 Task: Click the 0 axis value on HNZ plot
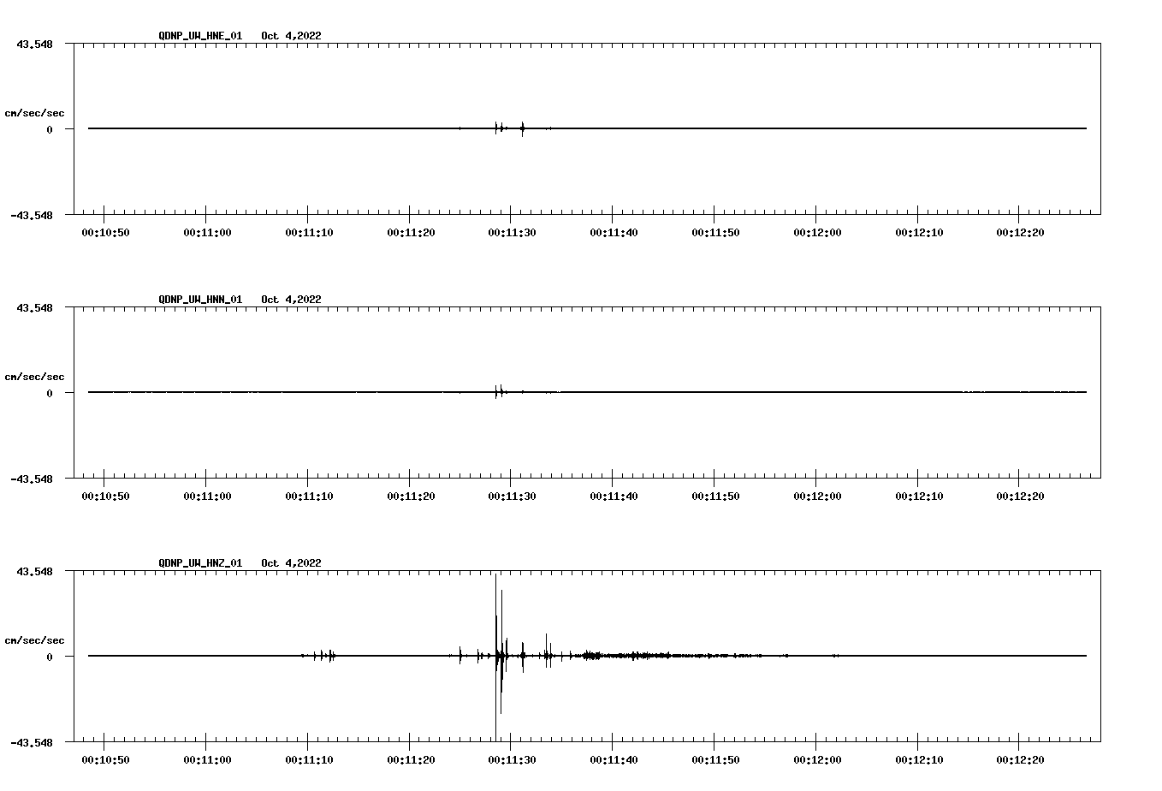click(x=50, y=657)
